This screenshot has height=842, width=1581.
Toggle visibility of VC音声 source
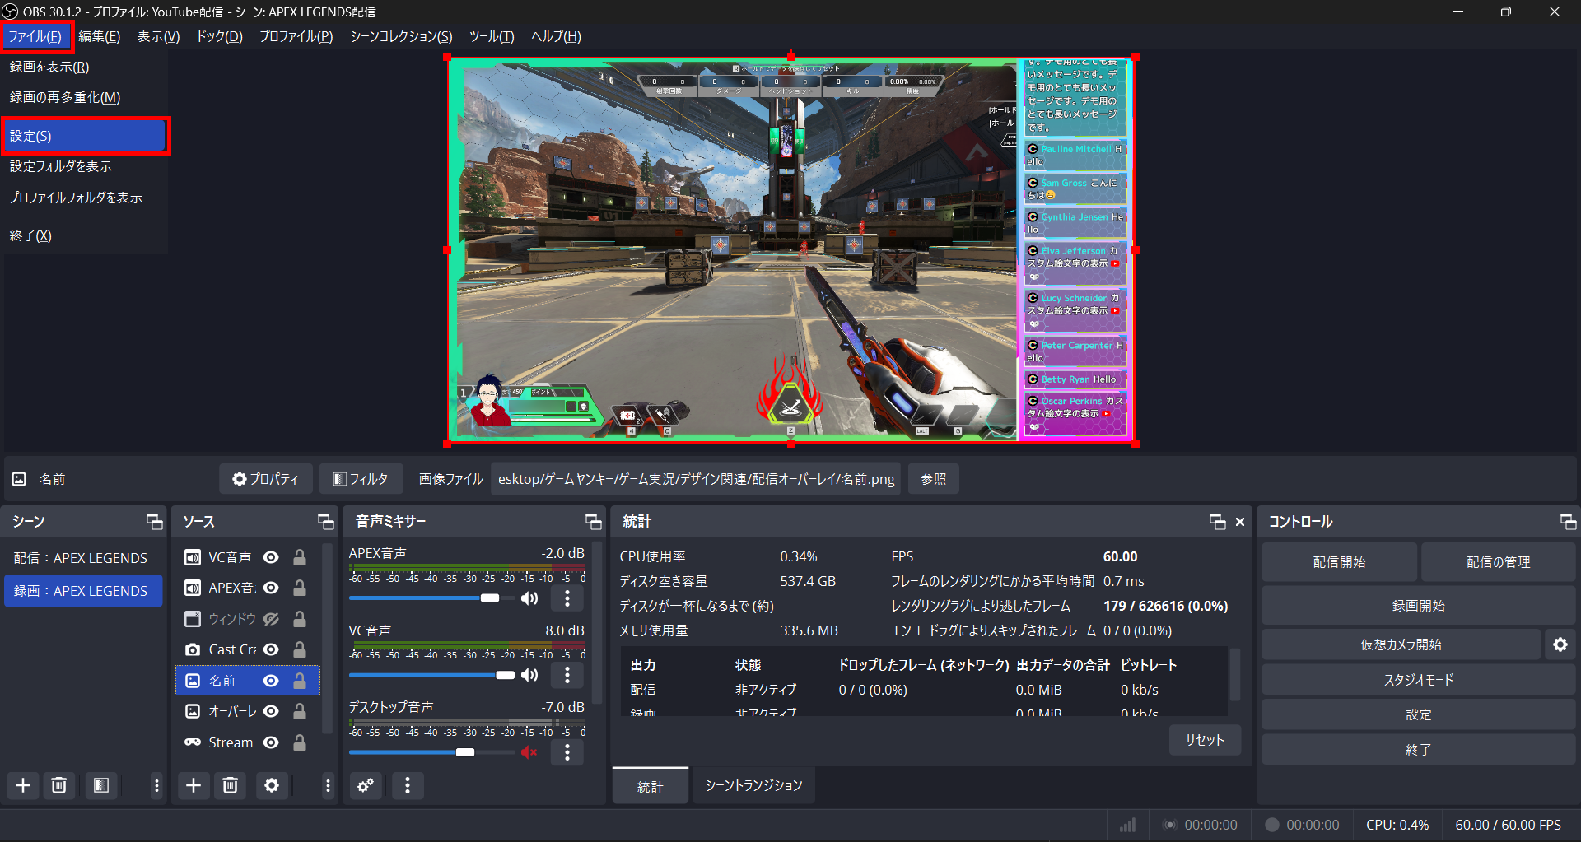270,557
